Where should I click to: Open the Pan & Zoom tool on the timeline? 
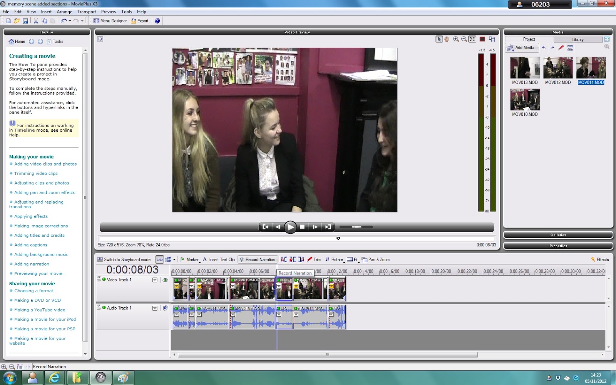click(x=378, y=259)
